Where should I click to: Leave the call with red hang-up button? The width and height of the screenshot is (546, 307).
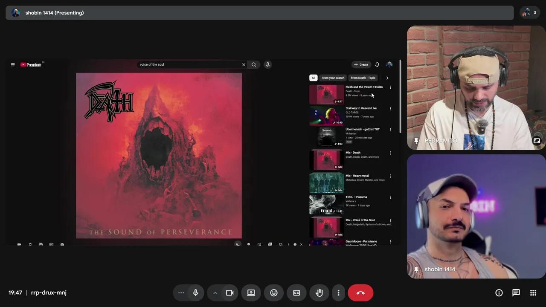[x=360, y=293]
